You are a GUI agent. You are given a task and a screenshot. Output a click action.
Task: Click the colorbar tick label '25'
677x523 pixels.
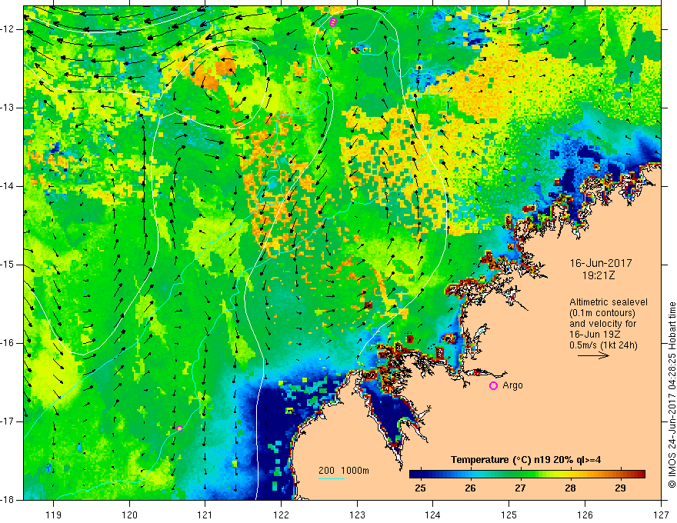[x=420, y=488]
